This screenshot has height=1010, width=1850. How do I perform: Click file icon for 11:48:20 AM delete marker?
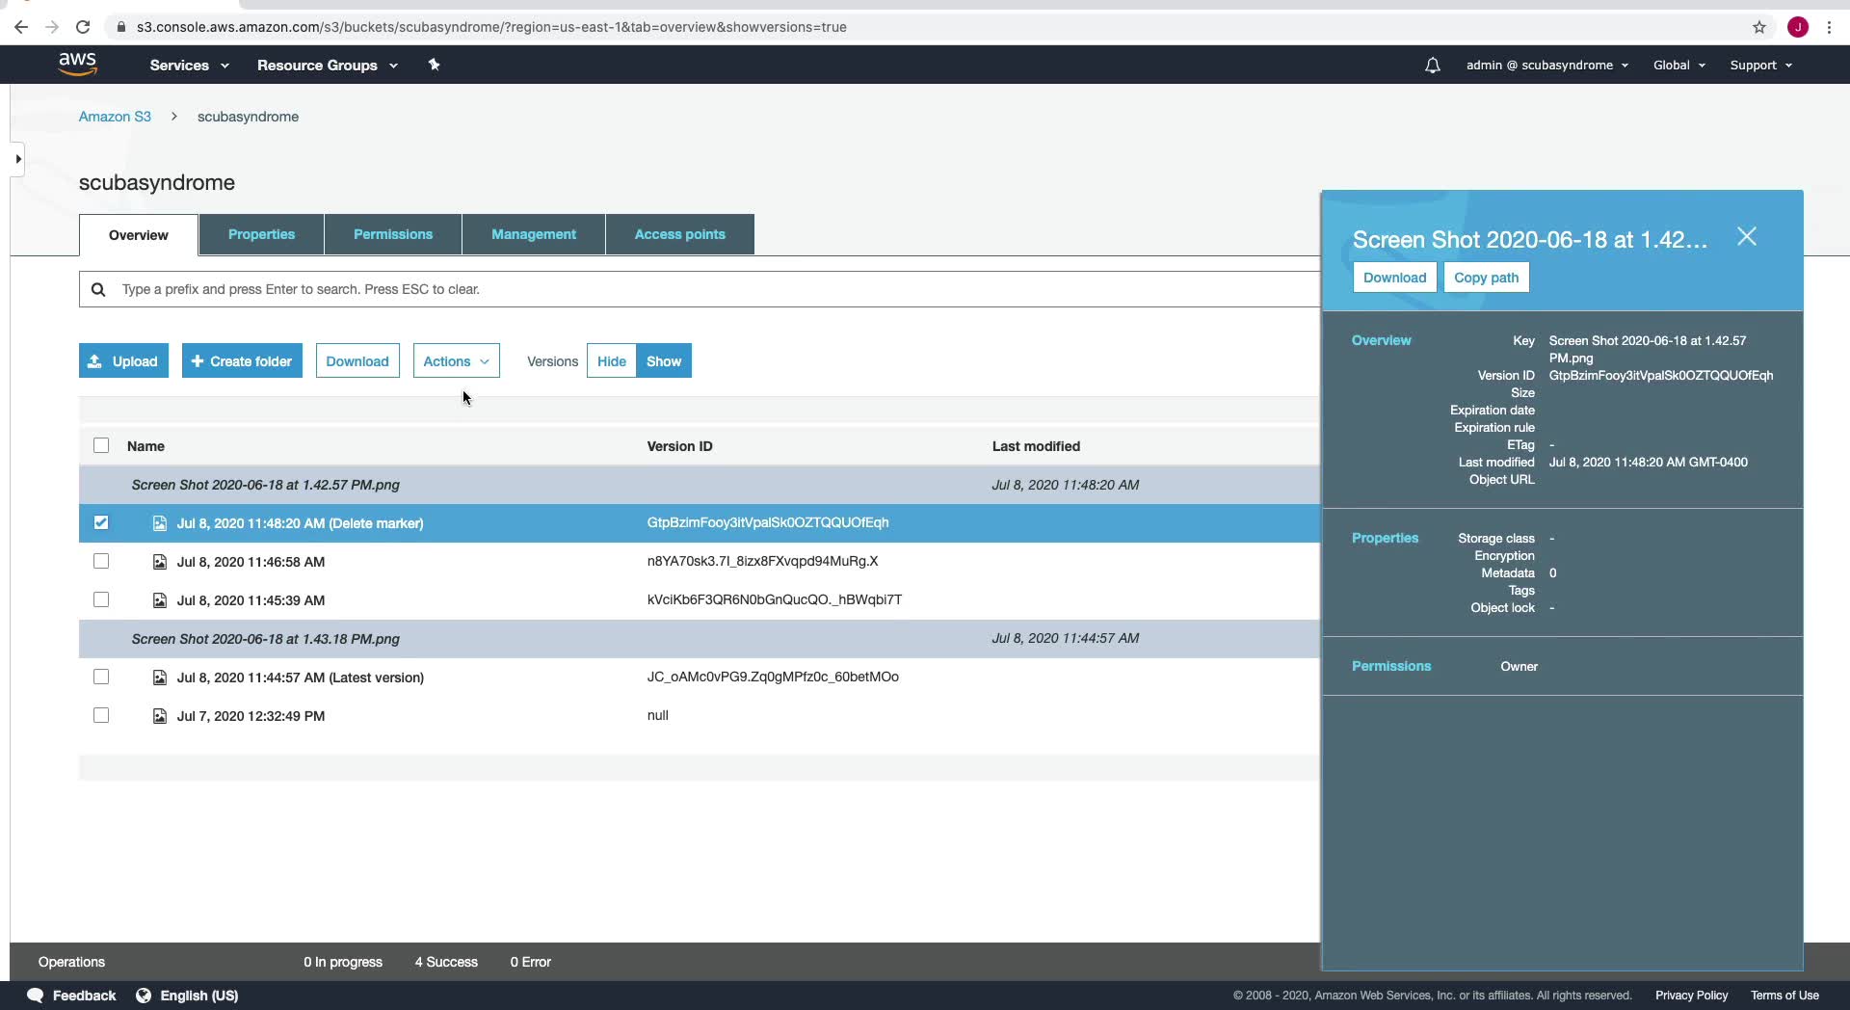tap(160, 523)
